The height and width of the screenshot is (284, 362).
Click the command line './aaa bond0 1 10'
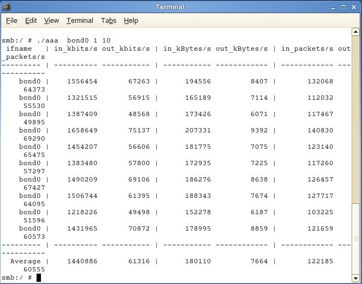point(74,40)
